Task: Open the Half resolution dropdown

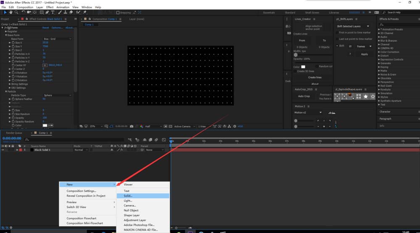Action: point(153,126)
